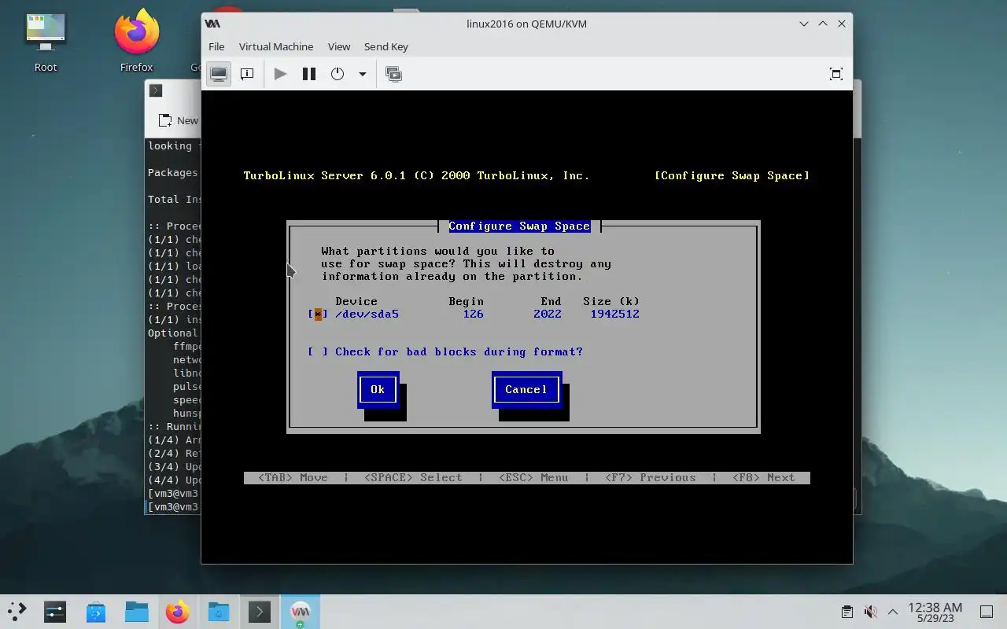1007x629 pixels.
Task: Click the <F8> Next hint
Action: [764, 478]
